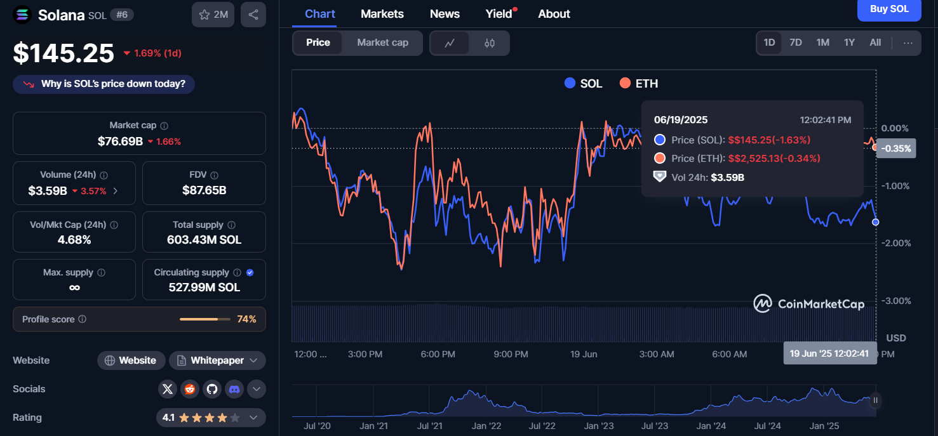This screenshot has width=938, height=436.
Task: Switch to candlestick chart icon
Action: tap(489, 43)
